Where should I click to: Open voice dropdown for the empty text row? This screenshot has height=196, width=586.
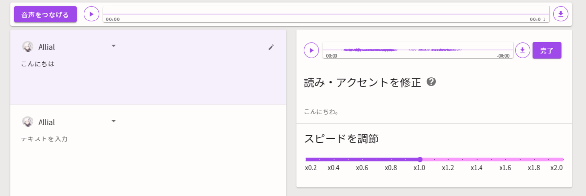[x=114, y=121]
